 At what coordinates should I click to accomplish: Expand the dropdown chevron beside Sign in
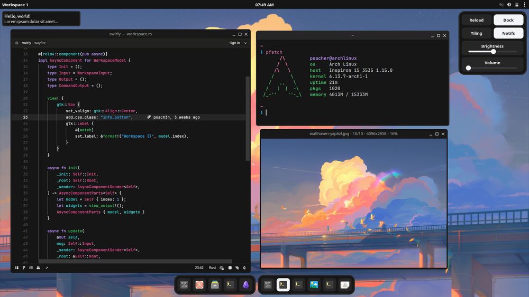tap(245, 43)
